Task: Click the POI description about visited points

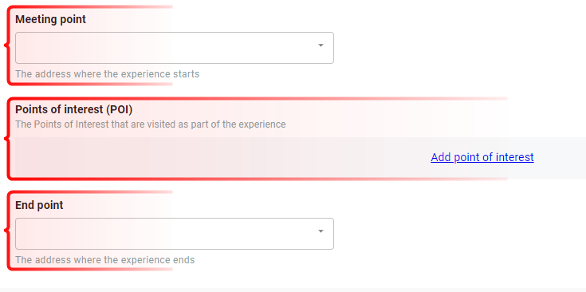Action: click(150, 124)
